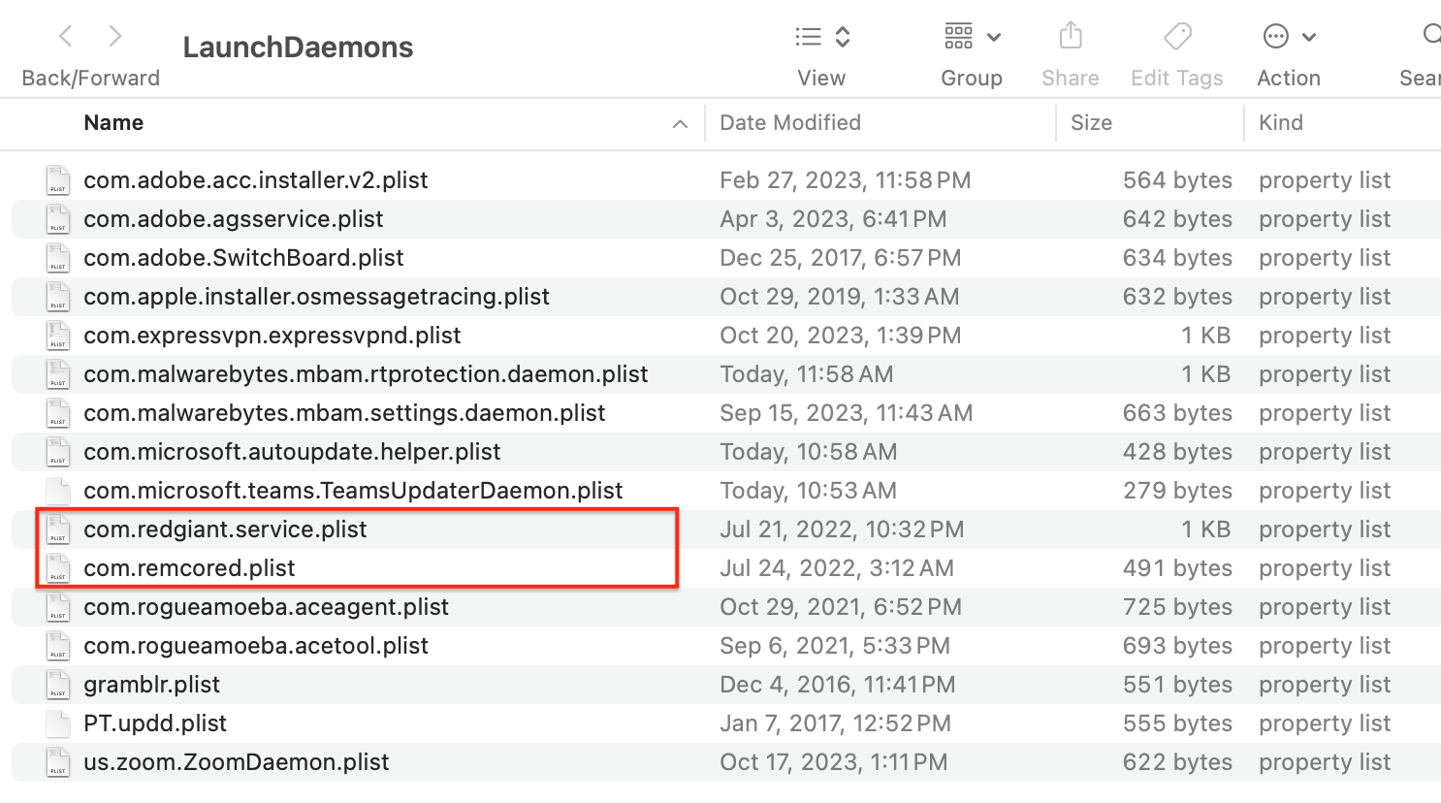Screen dimensions: 1441x803
Task: Select com.expressvpn.expressvpnd.plist in the list
Action: pyautogui.click(x=272, y=336)
